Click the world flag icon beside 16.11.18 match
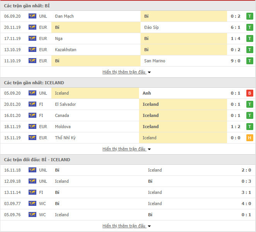Image resolution: width=256 pixels, height=232 pixels. 32,170
